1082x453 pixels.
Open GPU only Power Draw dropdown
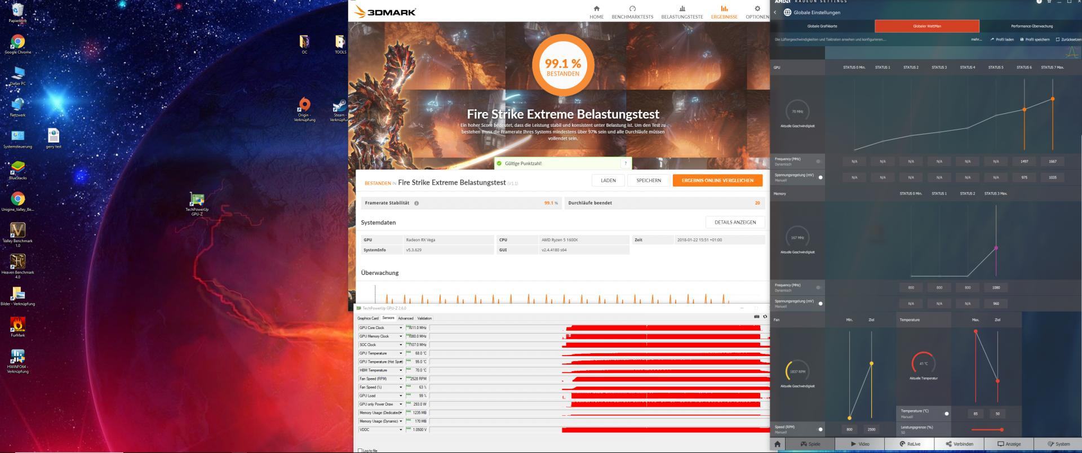[401, 404]
